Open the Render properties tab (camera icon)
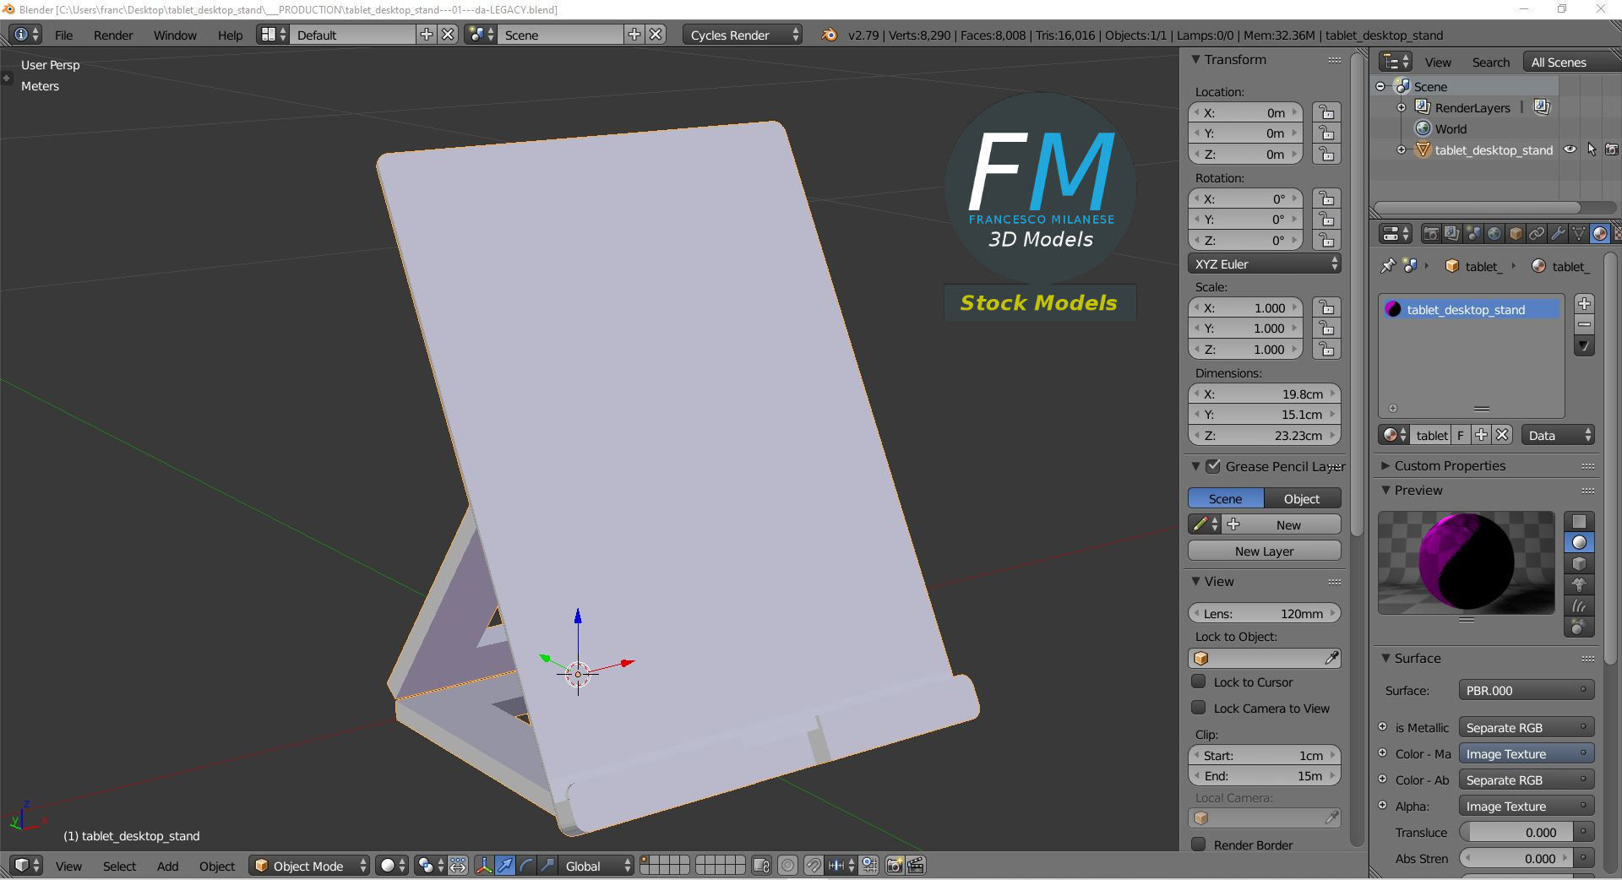The width and height of the screenshot is (1622, 880). point(1430,234)
